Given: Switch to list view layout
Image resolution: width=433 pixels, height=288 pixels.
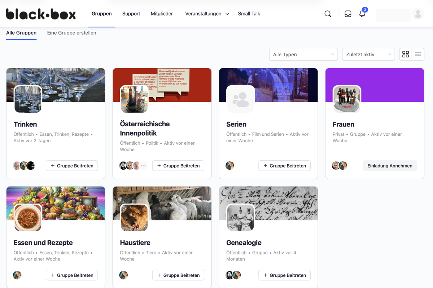Looking at the screenshot, I should click(x=418, y=54).
